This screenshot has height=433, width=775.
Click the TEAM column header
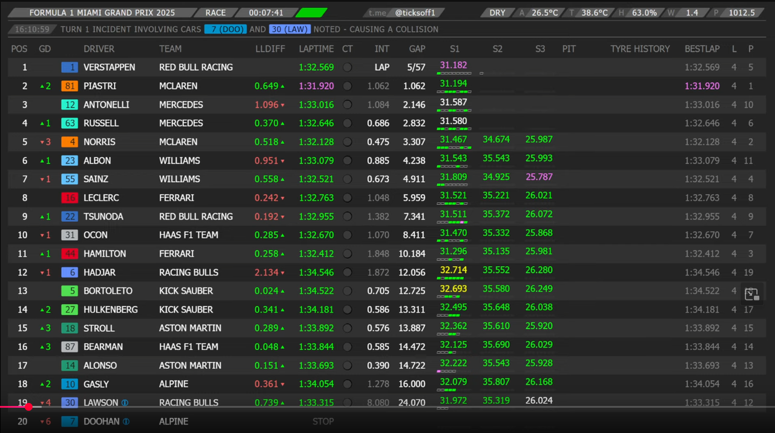[x=170, y=49]
